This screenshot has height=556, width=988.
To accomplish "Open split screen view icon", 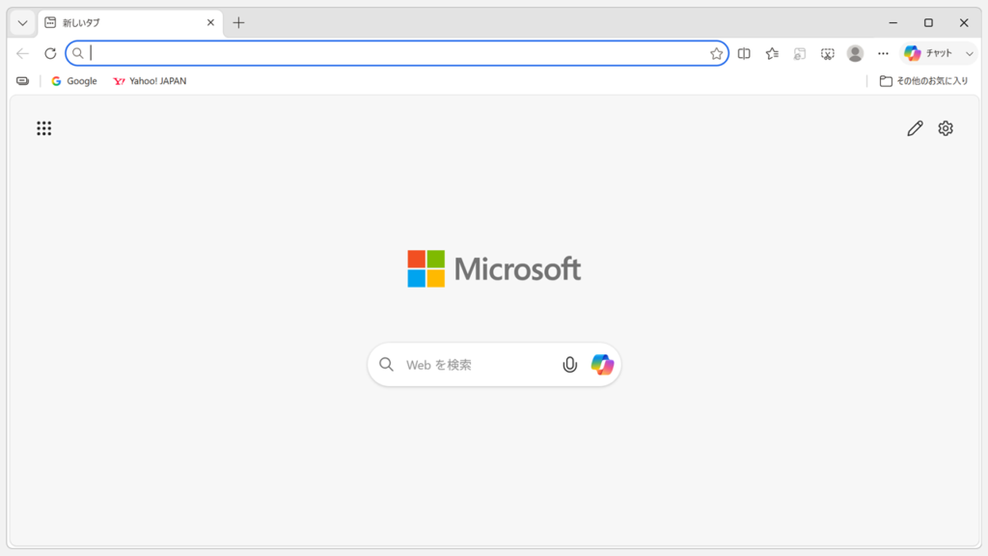I will (744, 54).
